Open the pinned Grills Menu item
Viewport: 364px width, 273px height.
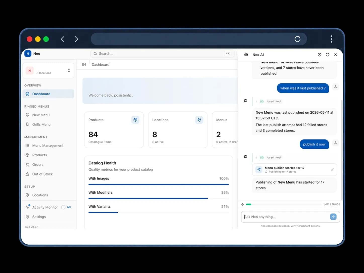[x=49, y=124]
